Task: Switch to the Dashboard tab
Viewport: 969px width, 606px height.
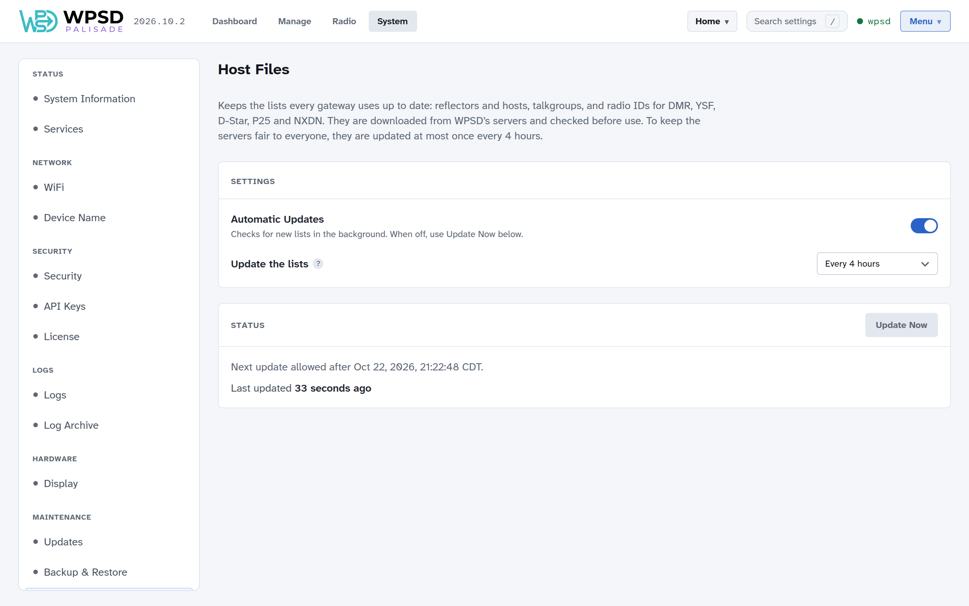Action: [x=235, y=21]
